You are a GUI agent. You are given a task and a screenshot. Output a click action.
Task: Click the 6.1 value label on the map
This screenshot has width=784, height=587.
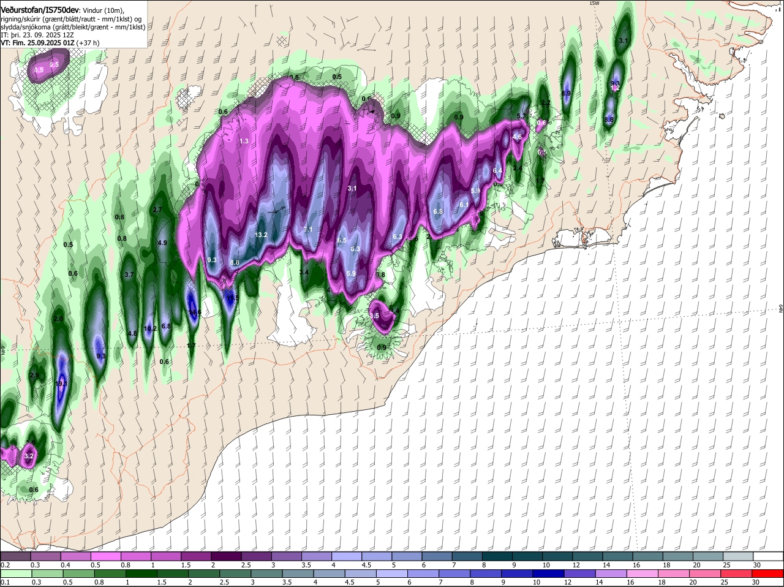pos(464,205)
